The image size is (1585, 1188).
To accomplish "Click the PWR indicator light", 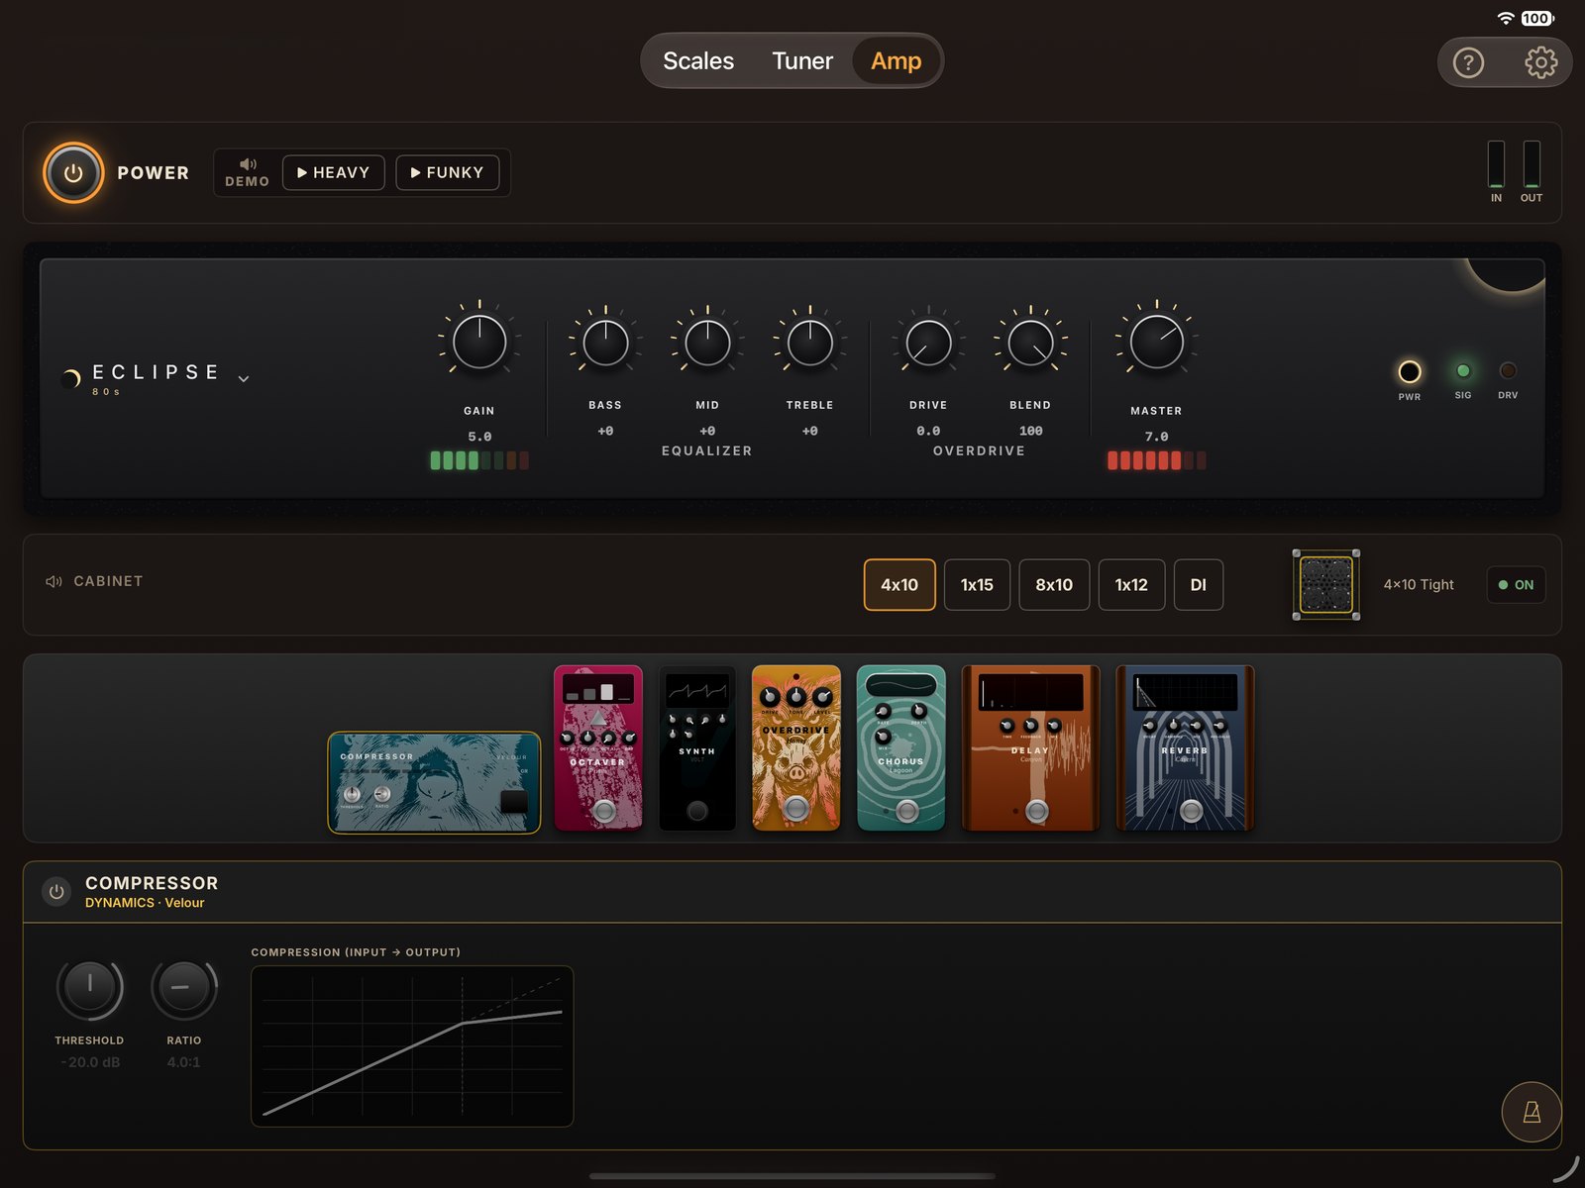I will pyautogui.click(x=1409, y=371).
